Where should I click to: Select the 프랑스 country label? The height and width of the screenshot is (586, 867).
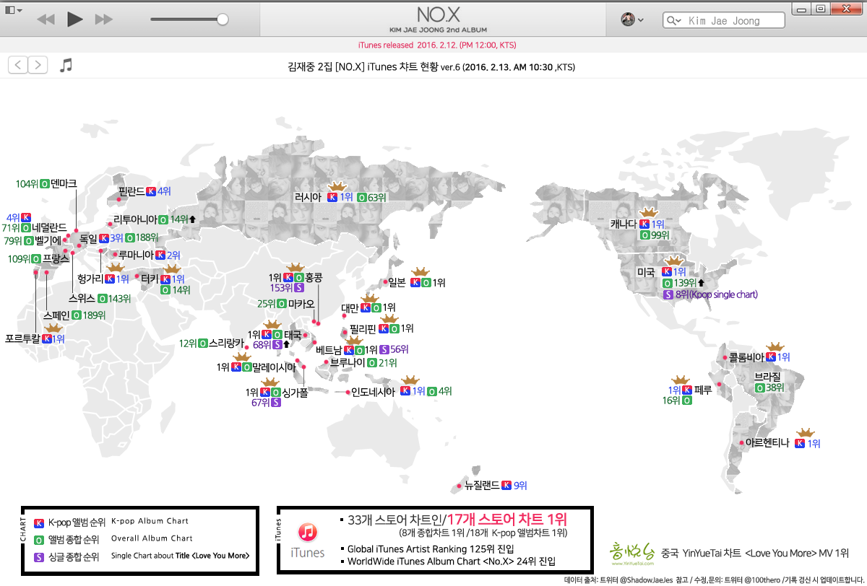click(56, 258)
